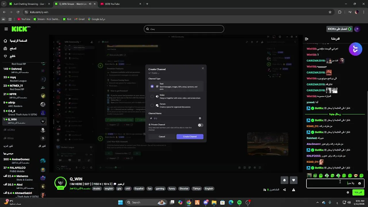368x207 pixels.
Task: Select the Text channel type radio
Action: coord(152,86)
